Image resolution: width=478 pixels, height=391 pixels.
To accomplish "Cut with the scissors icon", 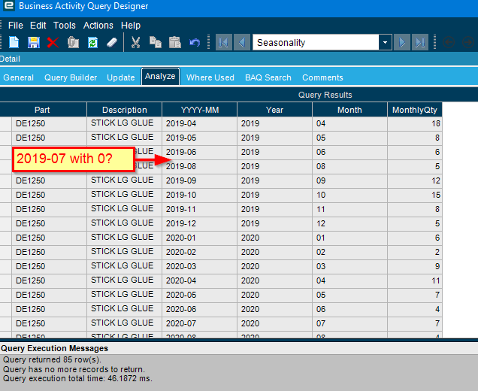I will 135,42.
